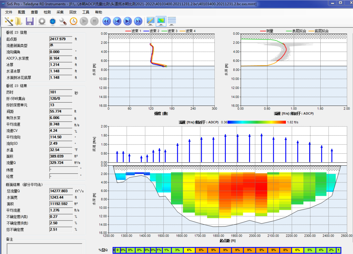Click the 冰厚 value field
Screen dimensions: 353x254
(61, 65)
